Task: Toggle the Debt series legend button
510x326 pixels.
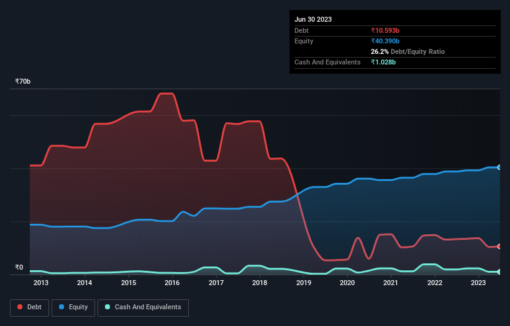Action: point(30,307)
